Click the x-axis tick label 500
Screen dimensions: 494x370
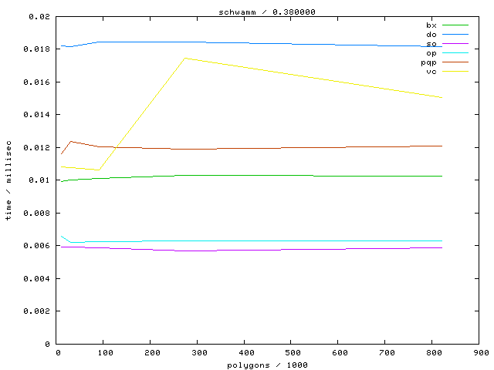[x=292, y=353]
